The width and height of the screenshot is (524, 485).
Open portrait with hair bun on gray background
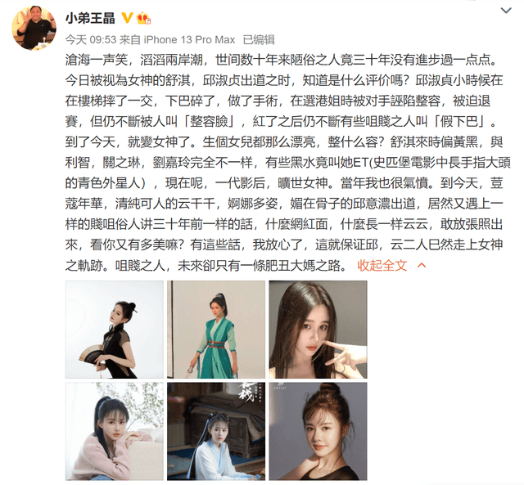318,431
